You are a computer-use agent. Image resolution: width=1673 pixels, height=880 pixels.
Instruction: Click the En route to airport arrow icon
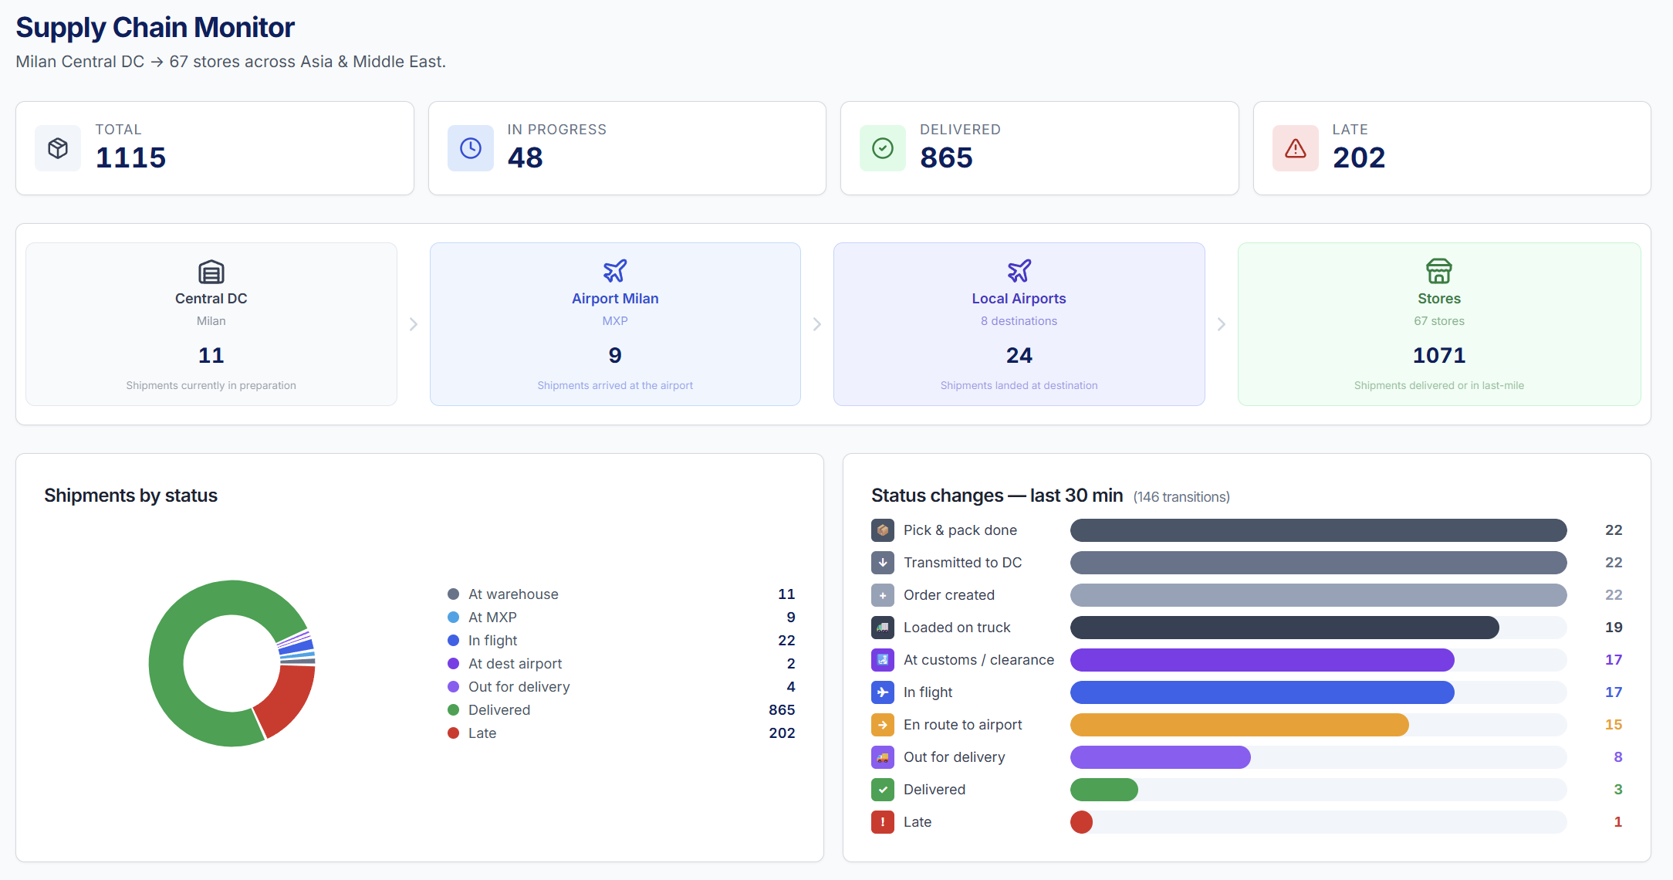[x=883, y=725]
